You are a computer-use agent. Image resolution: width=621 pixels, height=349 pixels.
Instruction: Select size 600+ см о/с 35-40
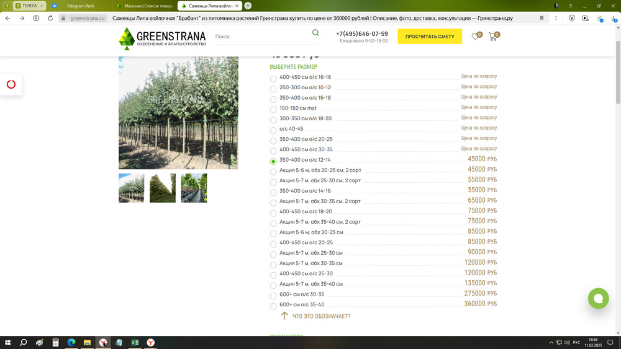pos(273,306)
